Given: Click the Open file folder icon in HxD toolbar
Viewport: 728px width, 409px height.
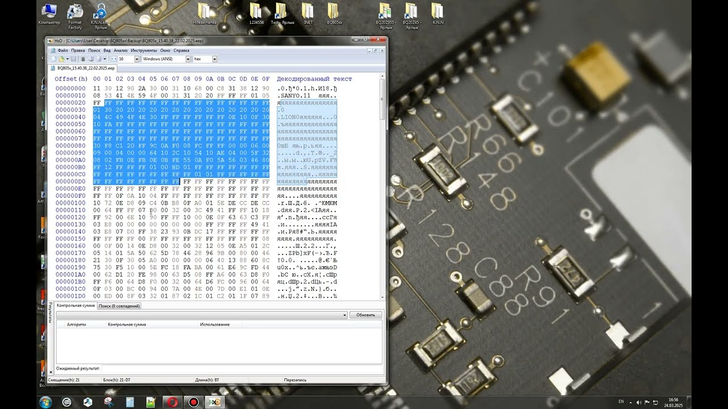Looking at the screenshot, I should 61,59.
